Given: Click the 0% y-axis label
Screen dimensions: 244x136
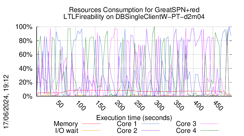Looking at the screenshot, I should point(28,96).
